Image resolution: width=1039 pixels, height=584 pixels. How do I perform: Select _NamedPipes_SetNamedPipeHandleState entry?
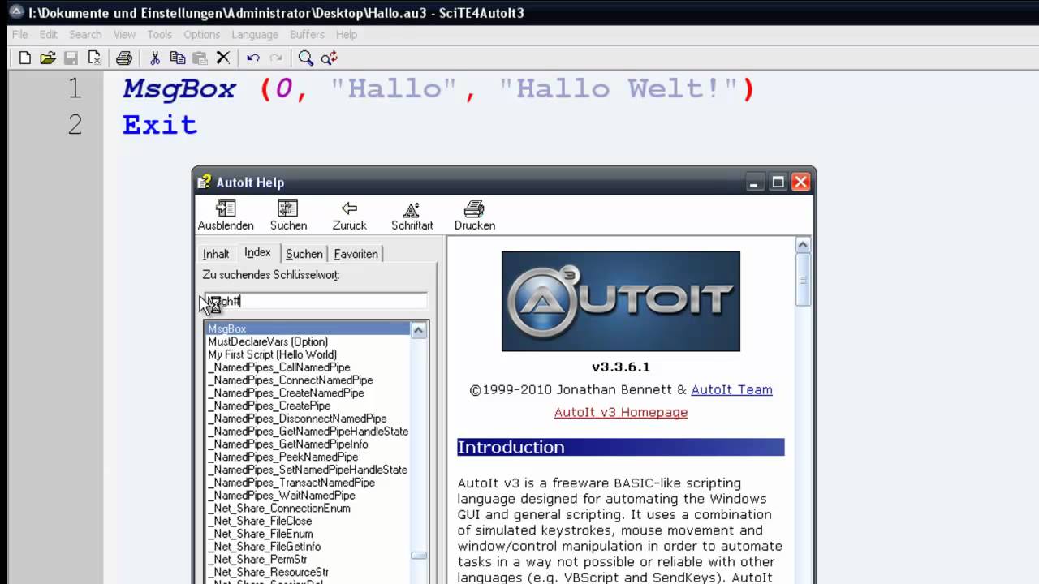click(x=308, y=470)
